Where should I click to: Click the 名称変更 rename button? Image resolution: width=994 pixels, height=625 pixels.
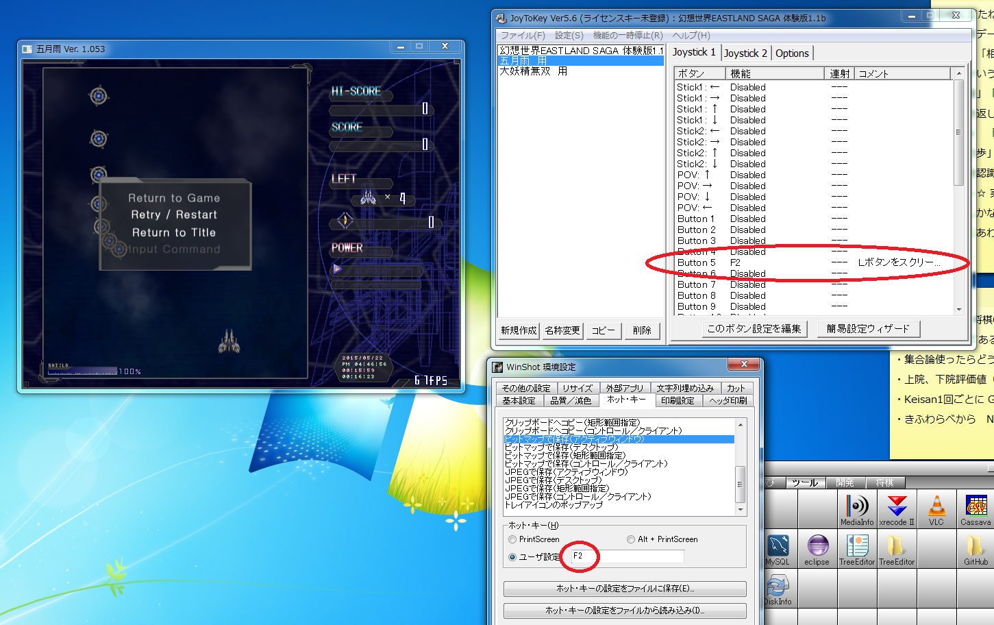click(562, 330)
